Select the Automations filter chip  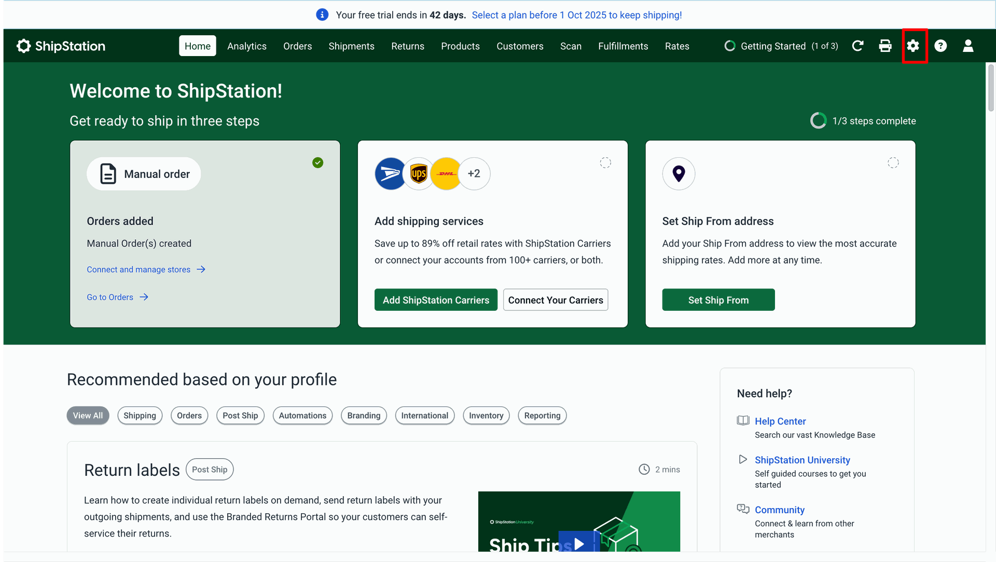point(302,416)
